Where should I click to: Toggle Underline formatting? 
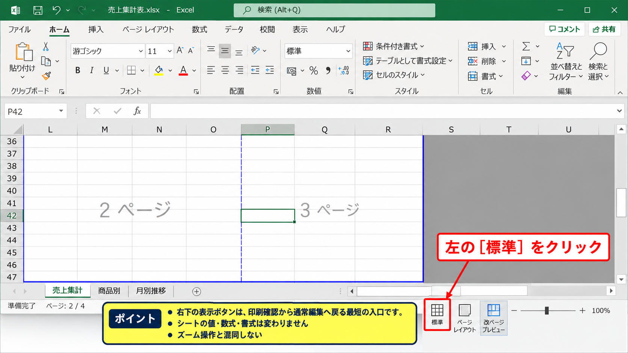coord(106,70)
